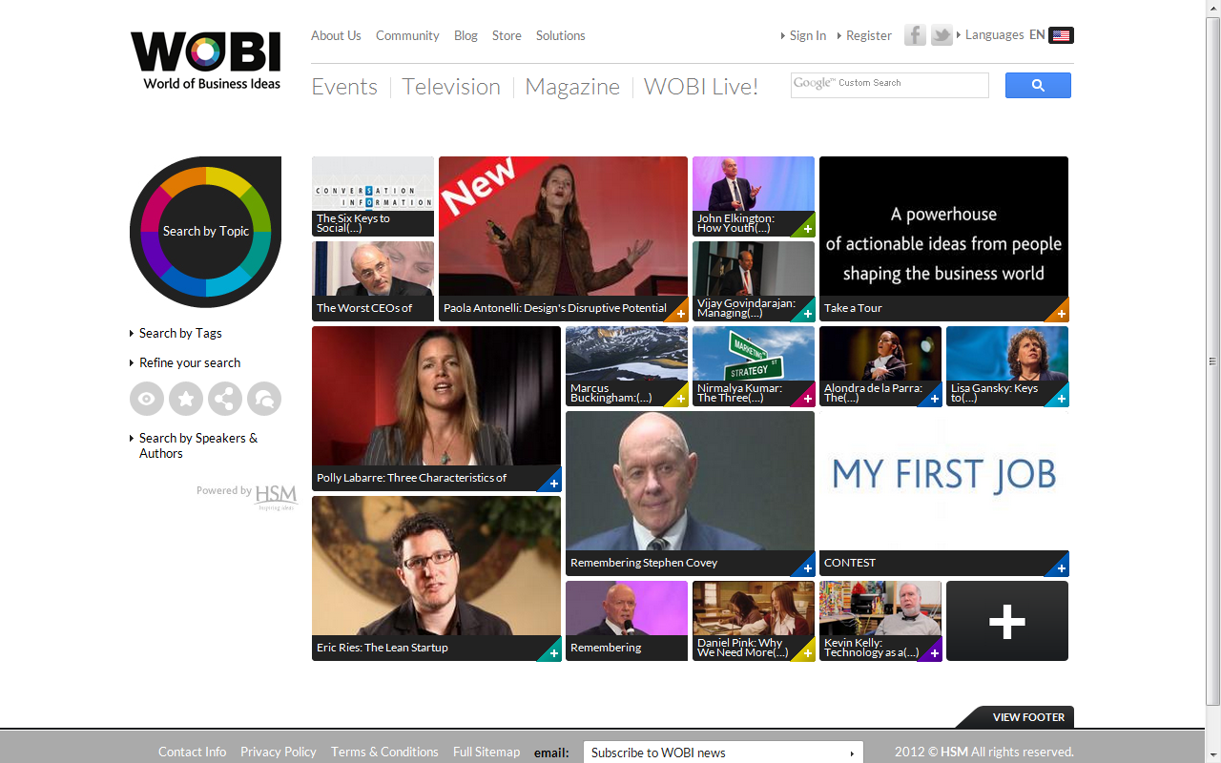The height and width of the screenshot is (763, 1221).
Task: Open The Six Keys to Social video thumbnail
Action: click(x=373, y=196)
